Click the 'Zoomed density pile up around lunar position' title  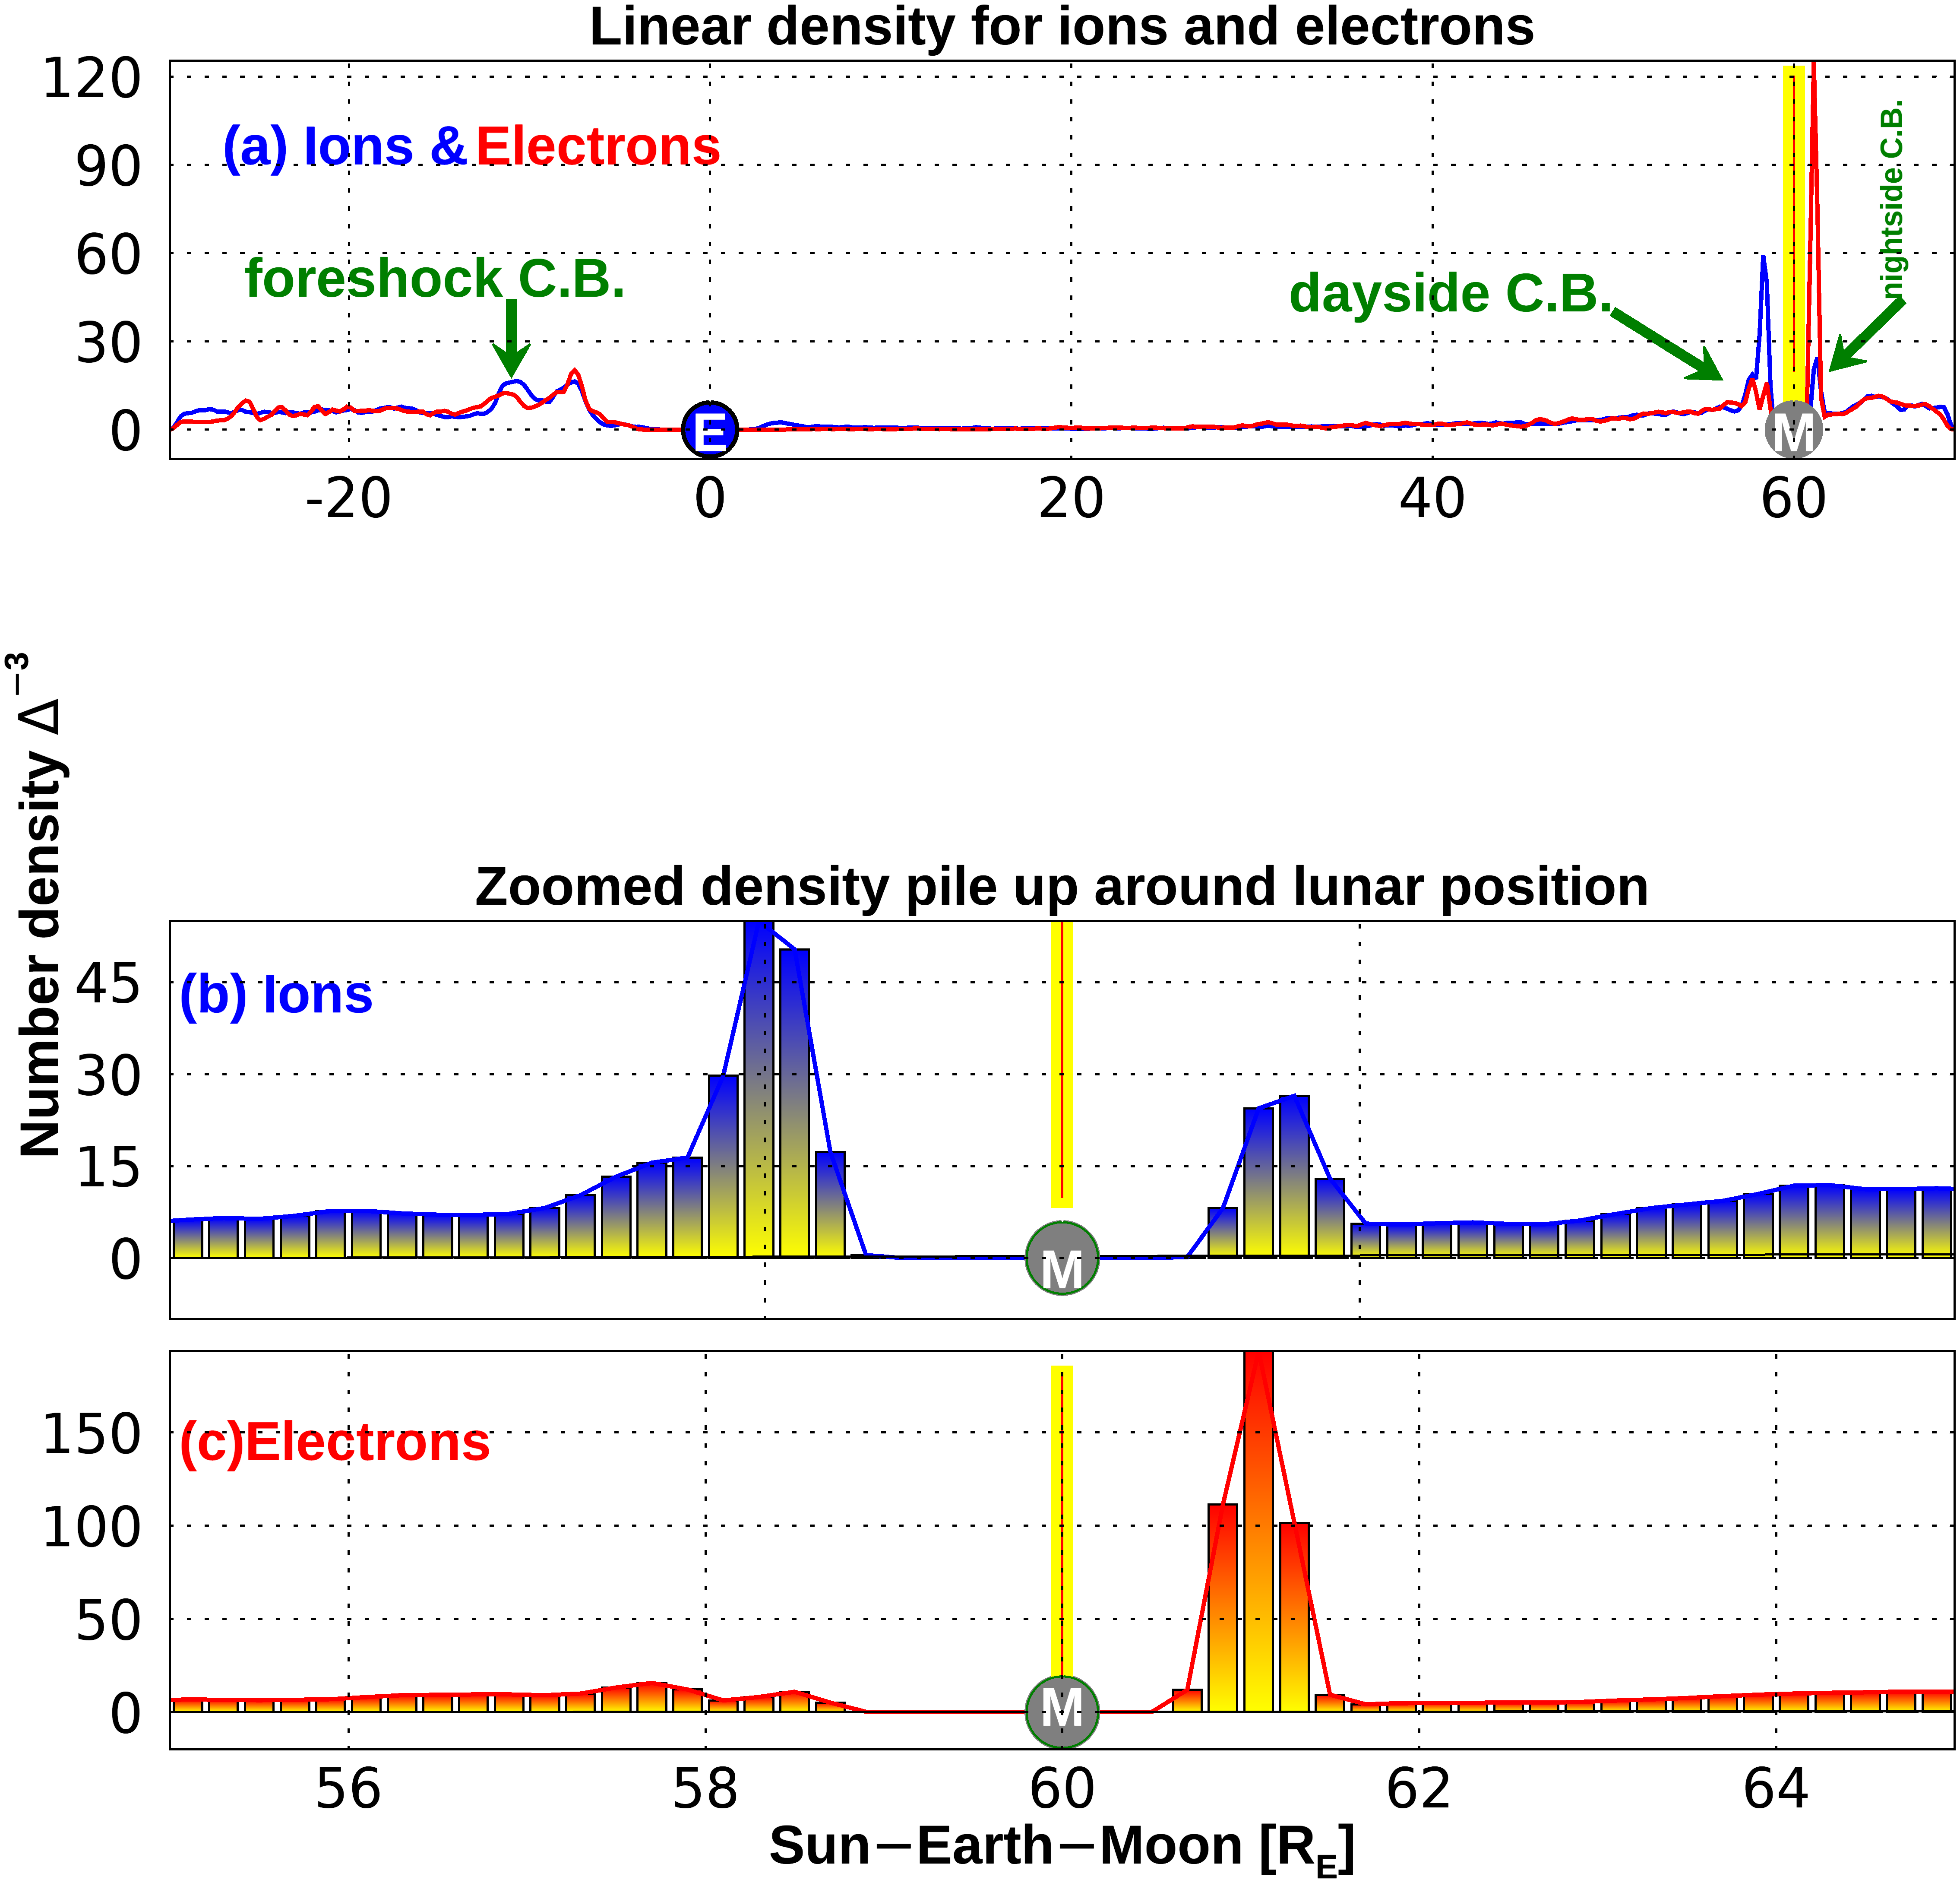(x=1061, y=887)
